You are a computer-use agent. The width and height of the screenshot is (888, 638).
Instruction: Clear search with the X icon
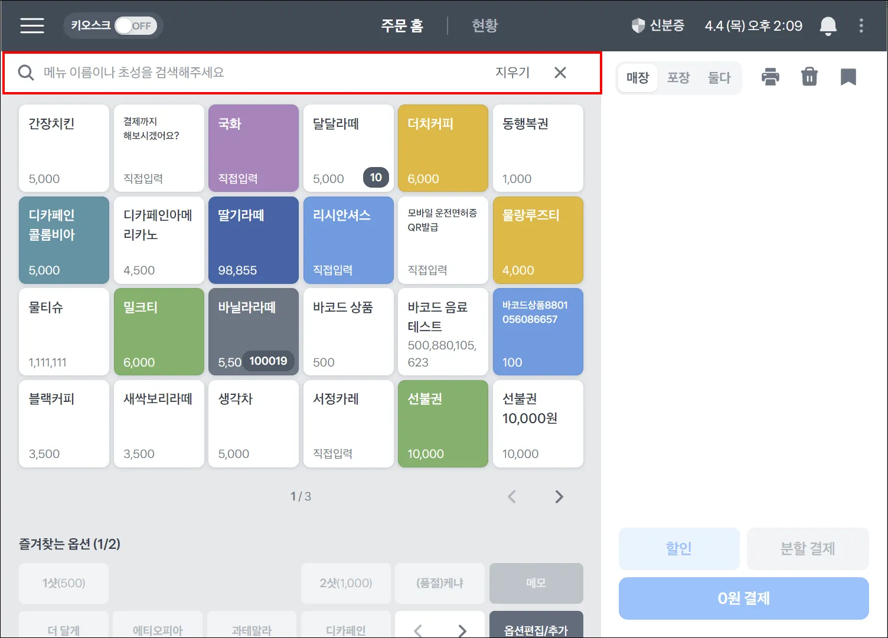560,73
